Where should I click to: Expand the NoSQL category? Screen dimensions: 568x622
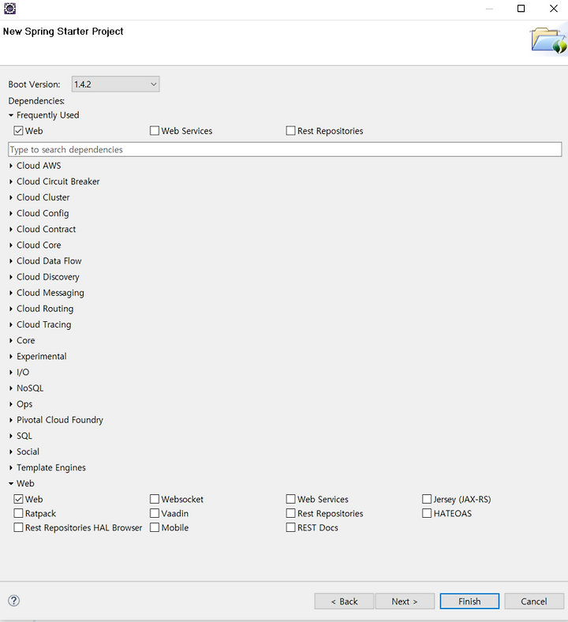point(11,388)
